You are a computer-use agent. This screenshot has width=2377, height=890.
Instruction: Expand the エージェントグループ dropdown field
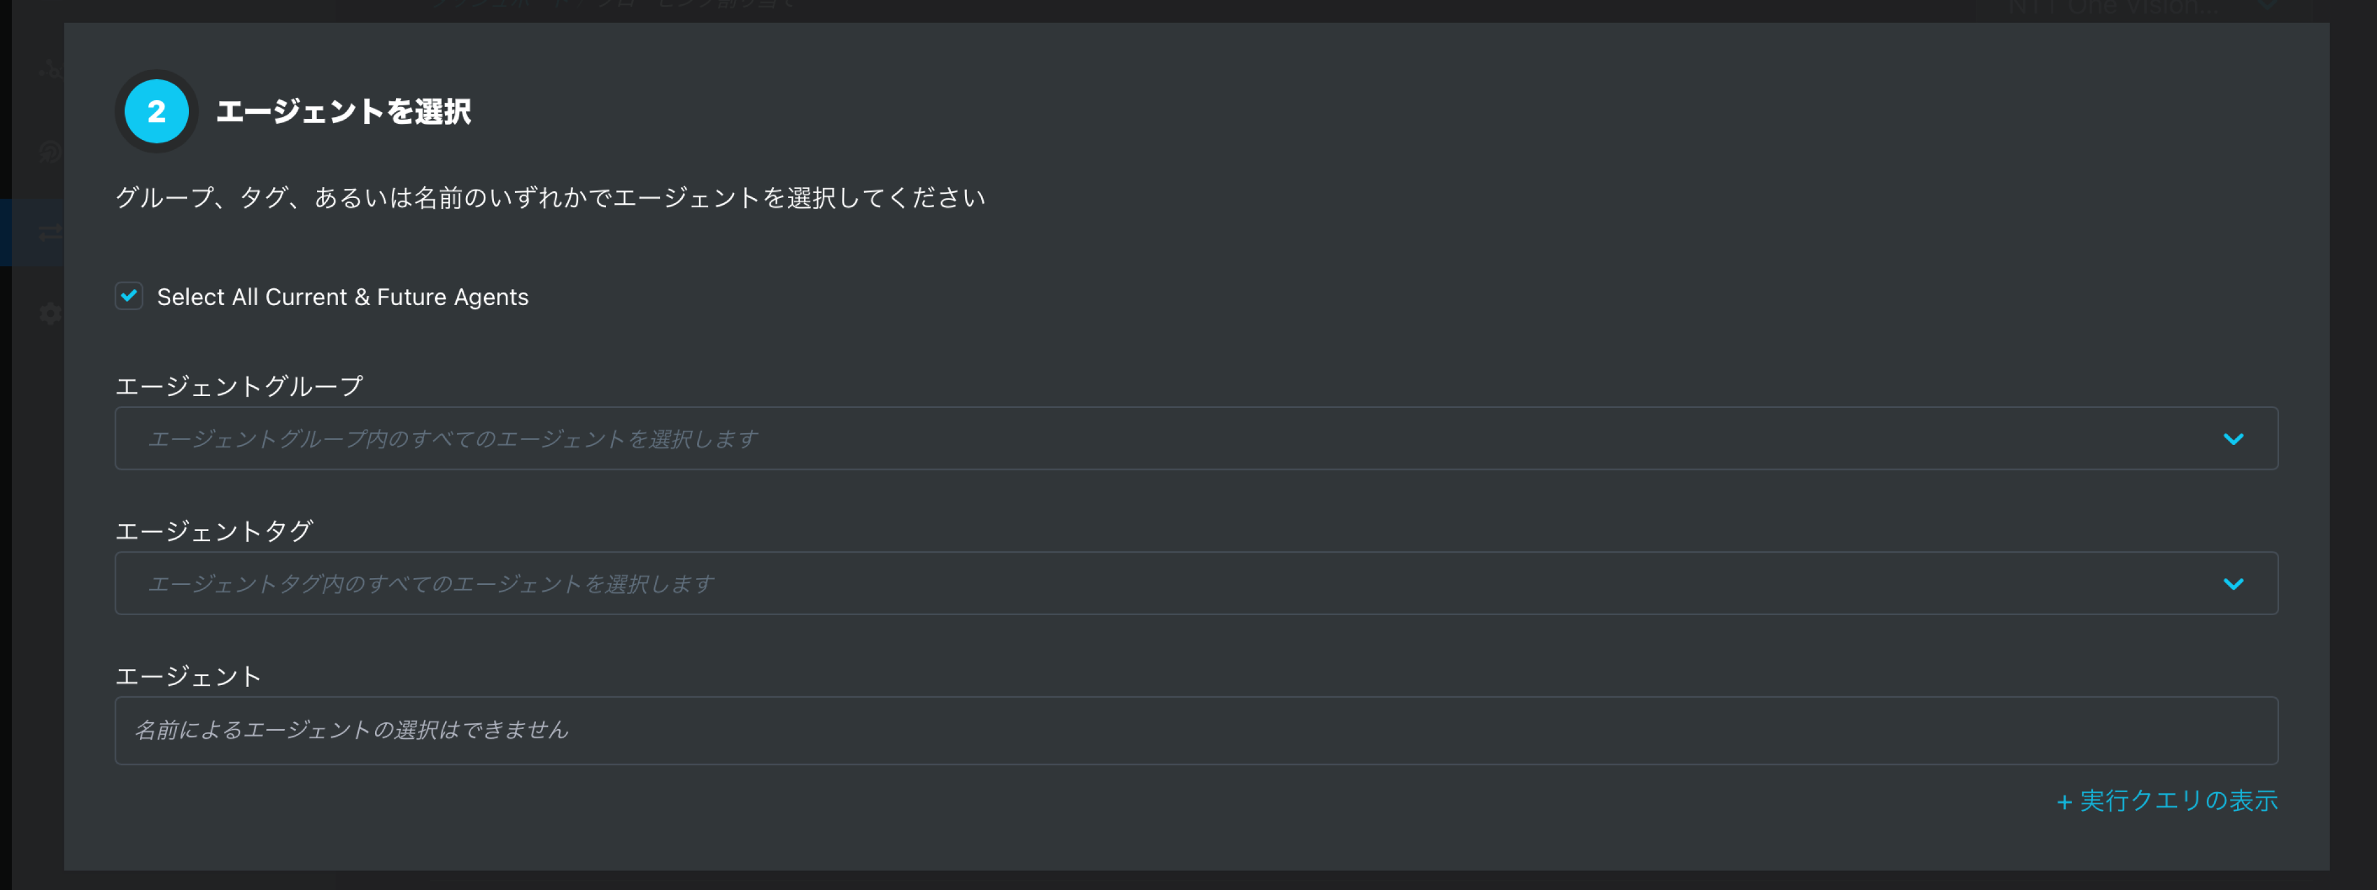1196,438
